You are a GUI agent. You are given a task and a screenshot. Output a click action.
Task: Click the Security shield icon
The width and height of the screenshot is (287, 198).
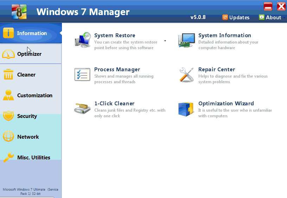pos(8,116)
